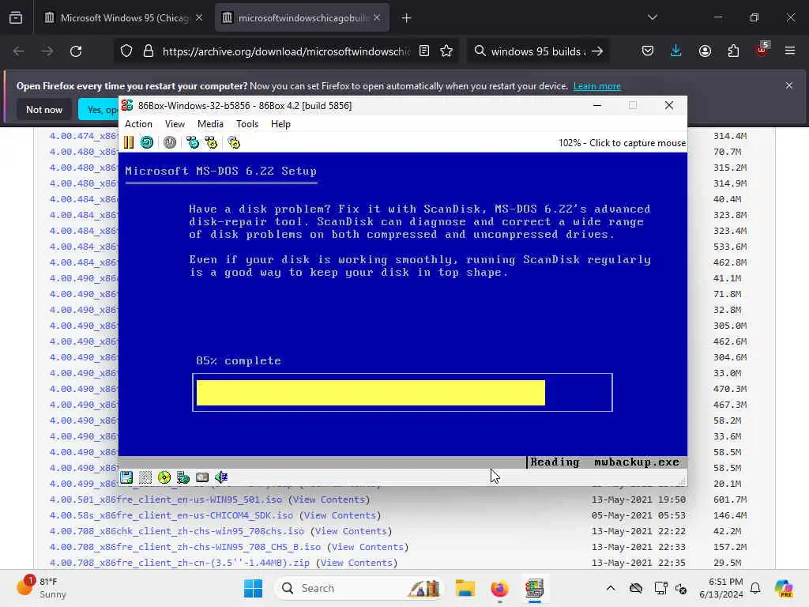
Task: Click the hard reset icon in 86Box
Action: [147, 142]
